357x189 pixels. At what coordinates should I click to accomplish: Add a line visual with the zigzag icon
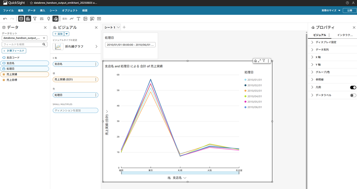coord(72,19)
